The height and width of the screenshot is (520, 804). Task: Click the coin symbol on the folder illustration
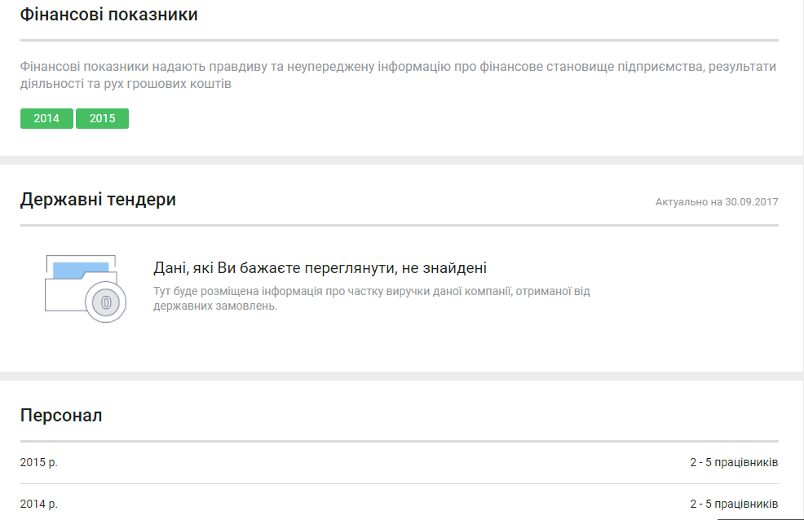point(106,302)
